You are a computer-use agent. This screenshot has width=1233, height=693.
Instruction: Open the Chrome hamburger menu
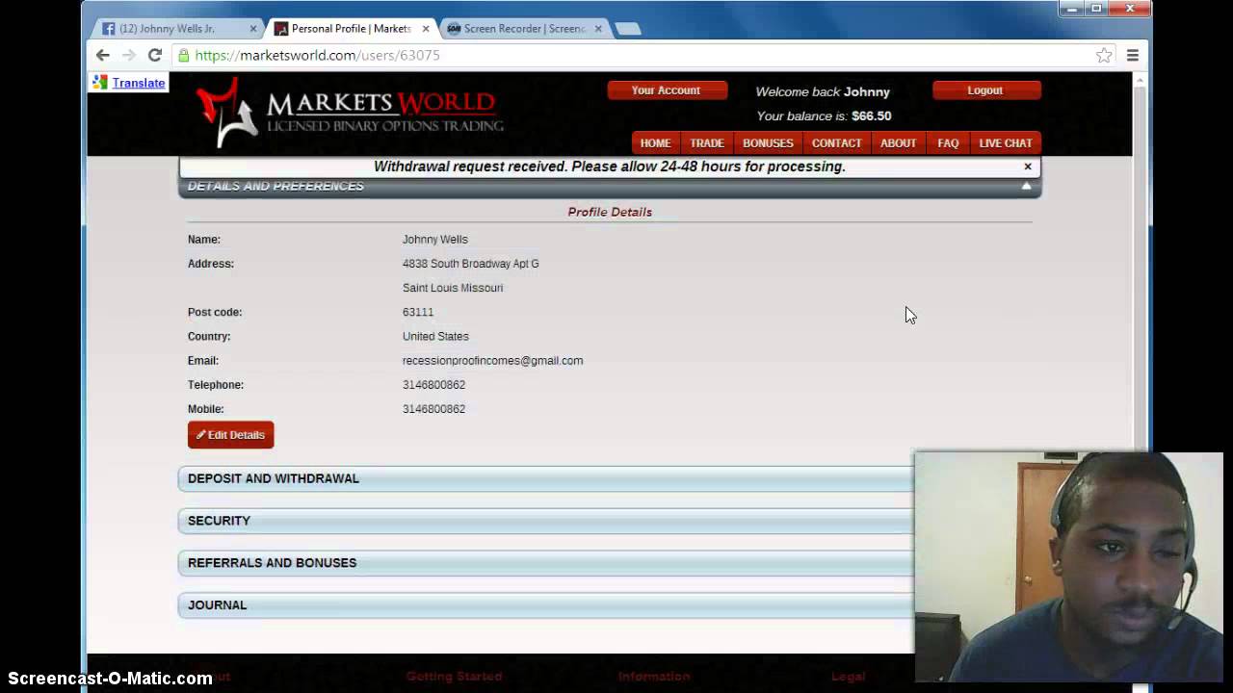1133,56
